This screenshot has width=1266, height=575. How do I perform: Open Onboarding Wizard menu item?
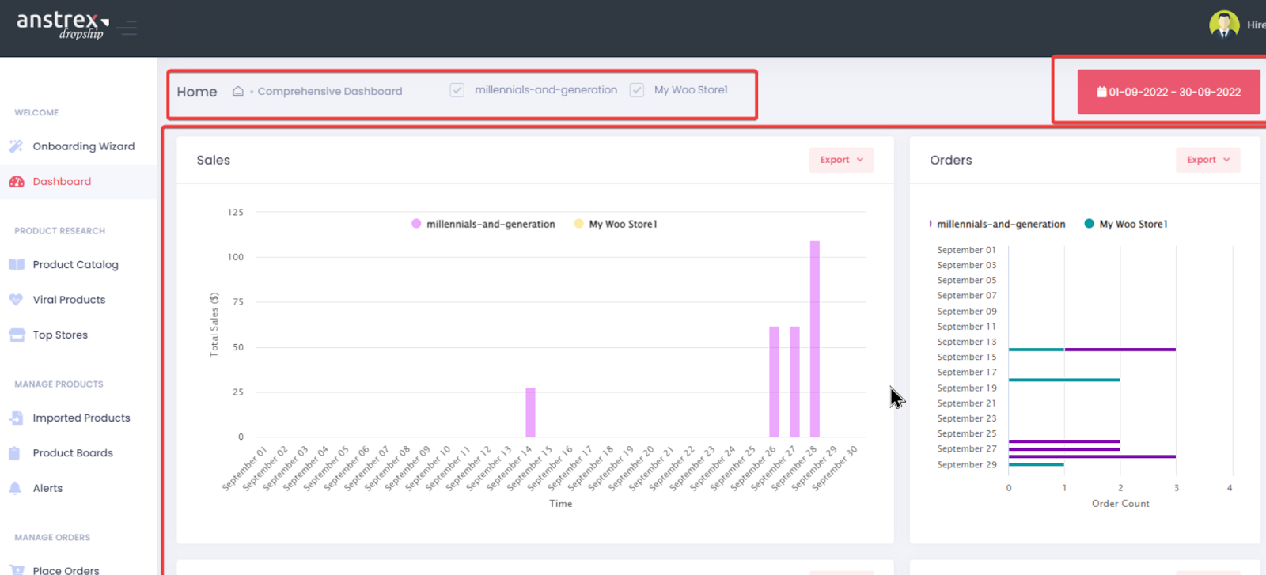point(84,146)
